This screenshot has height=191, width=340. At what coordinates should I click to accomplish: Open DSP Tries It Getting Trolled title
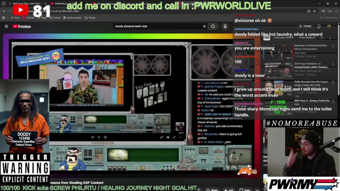(312, 102)
